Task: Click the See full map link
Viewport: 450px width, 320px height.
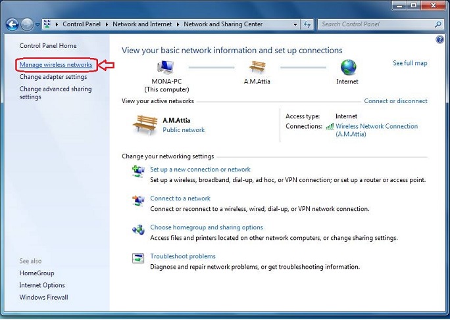Action: (410, 63)
